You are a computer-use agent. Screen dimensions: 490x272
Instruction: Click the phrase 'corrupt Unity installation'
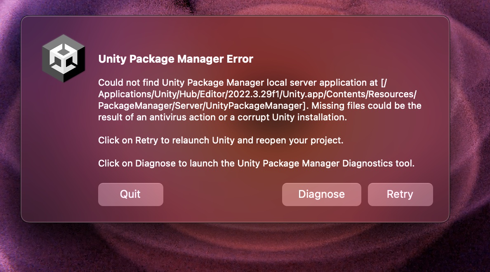pyautogui.click(x=292, y=117)
